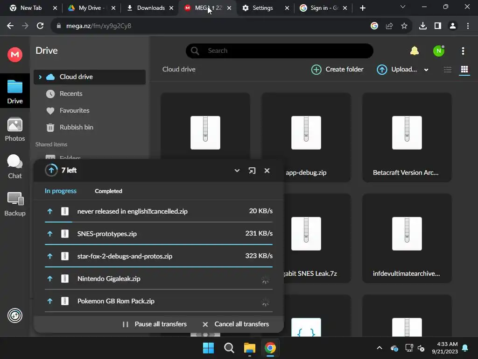
Task: Open a new browser tab
Action: 362,8
